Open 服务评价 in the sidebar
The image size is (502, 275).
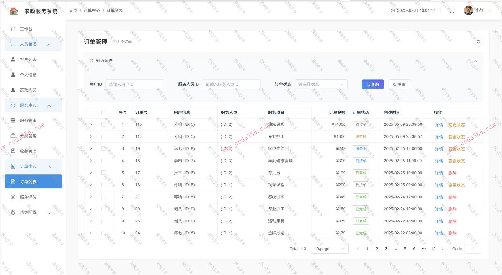(x=28, y=197)
